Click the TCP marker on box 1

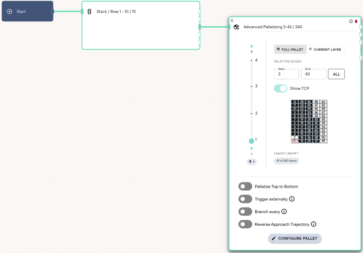click(294, 141)
